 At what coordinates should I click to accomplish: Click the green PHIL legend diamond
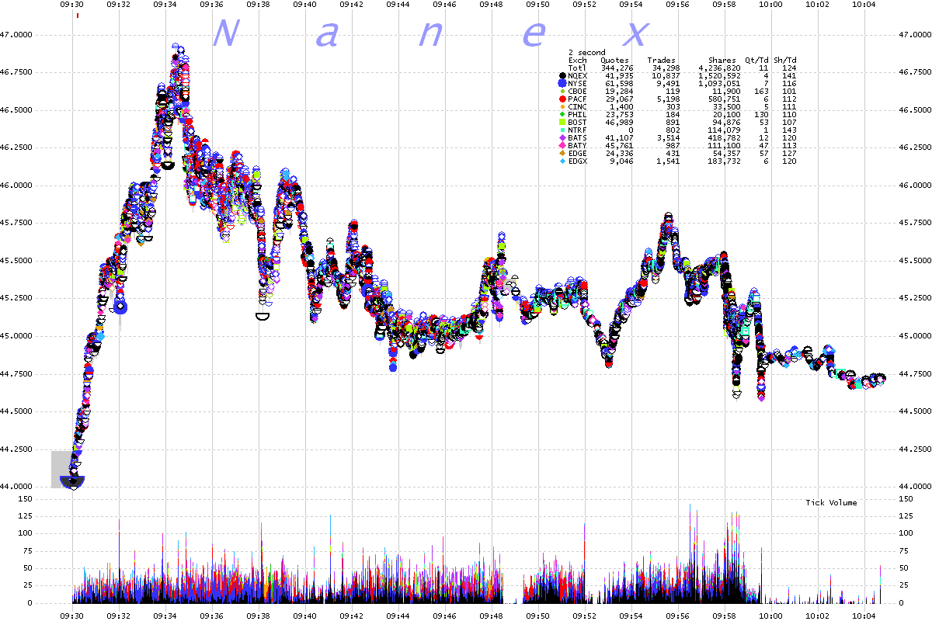(562, 114)
